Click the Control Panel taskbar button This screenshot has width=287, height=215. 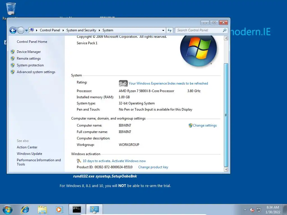point(94,209)
